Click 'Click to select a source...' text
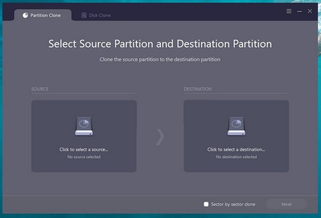Viewport: 321px width, 218px height. [84, 150]
